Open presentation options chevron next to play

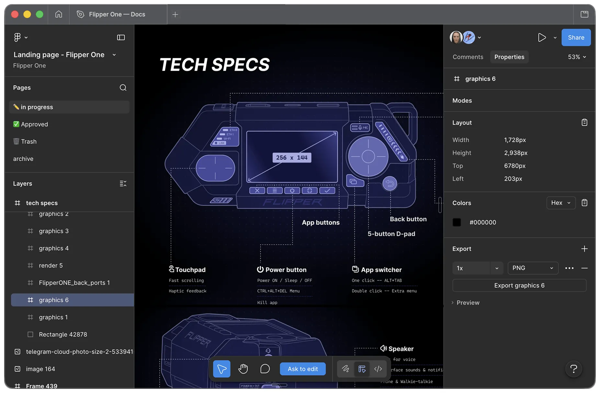(x=555, y=38)
